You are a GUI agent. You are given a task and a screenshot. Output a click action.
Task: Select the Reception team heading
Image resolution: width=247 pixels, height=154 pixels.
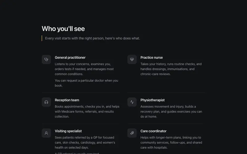tap(67, 100)
